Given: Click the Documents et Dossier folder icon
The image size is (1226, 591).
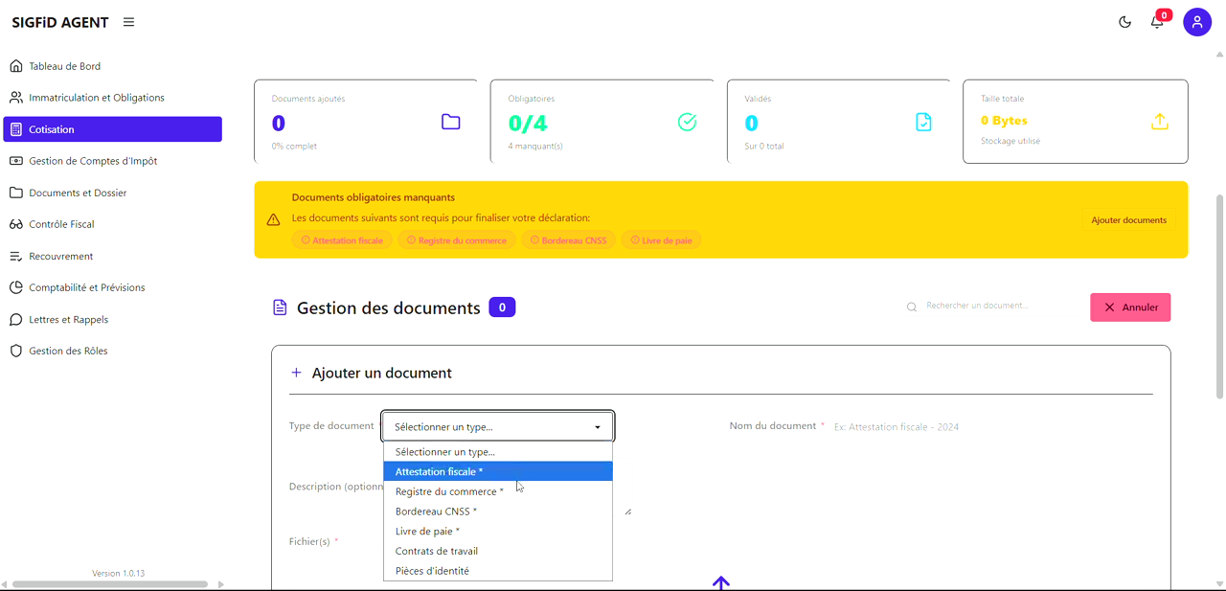Looking at the screenshot, I should click(15, 193).
